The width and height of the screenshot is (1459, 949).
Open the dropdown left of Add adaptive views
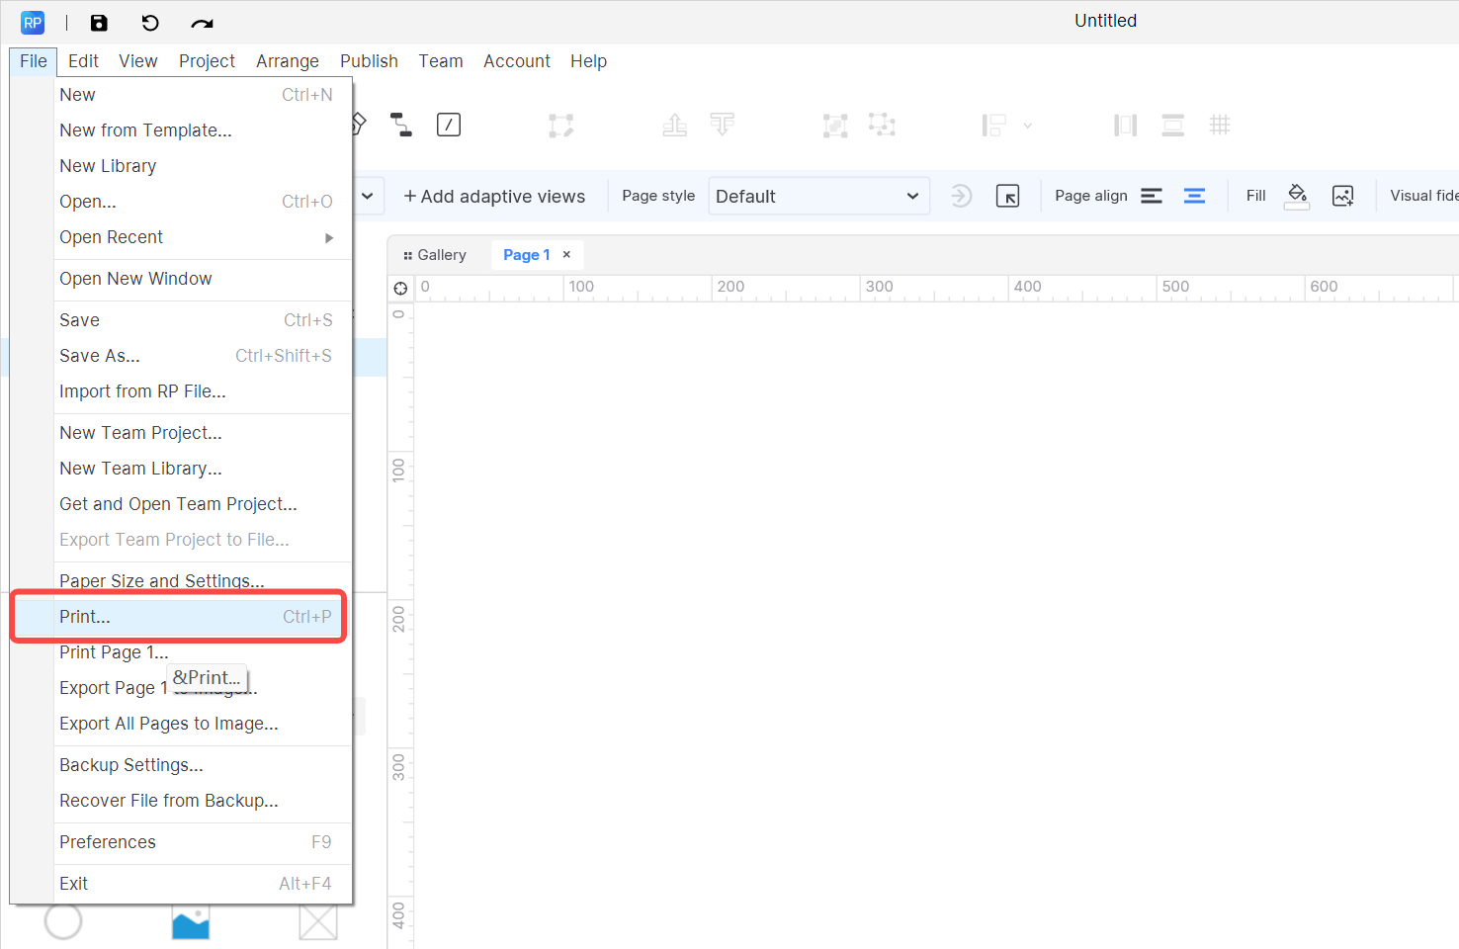pyautogui.click(x=368, y=196)
